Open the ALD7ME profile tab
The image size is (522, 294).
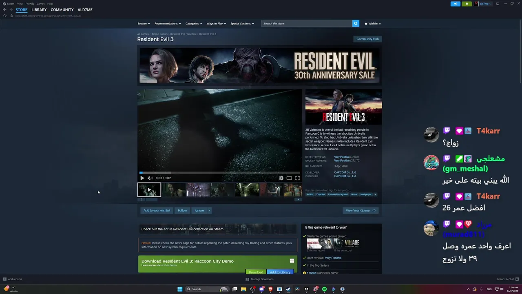coord(85,10)
